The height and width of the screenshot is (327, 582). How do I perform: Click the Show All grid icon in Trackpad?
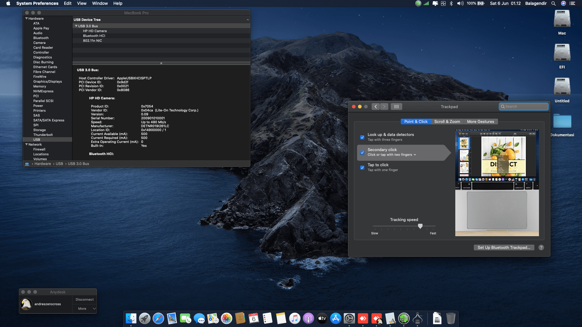(x=396, y=107)
